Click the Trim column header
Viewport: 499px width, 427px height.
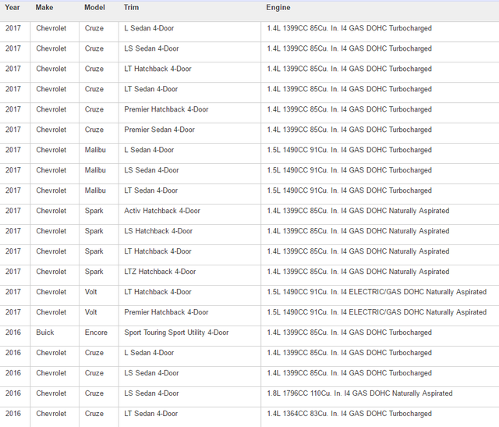131,7
